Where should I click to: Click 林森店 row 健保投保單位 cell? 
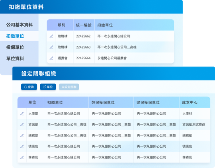[151, 157]
